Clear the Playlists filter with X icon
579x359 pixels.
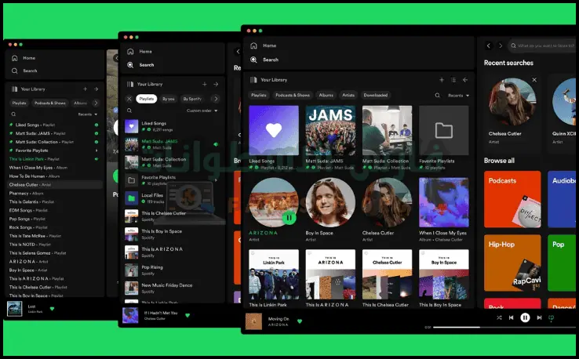(129, 99)
